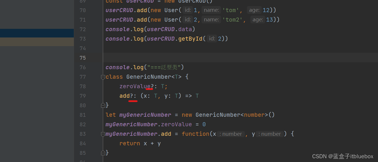This screenshot has width=378, height=162.
Task: Click zeroValue in myGenericNumber.zeroValue assignment
Action: tap(176, 124)
